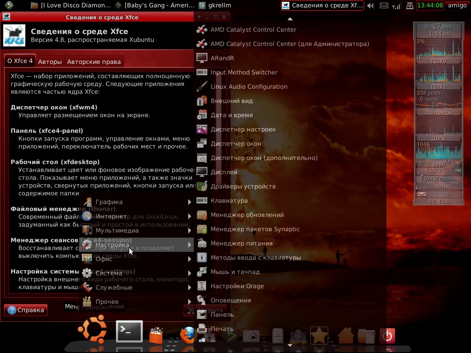Click the ppp0 label in gkrellm

438,164
